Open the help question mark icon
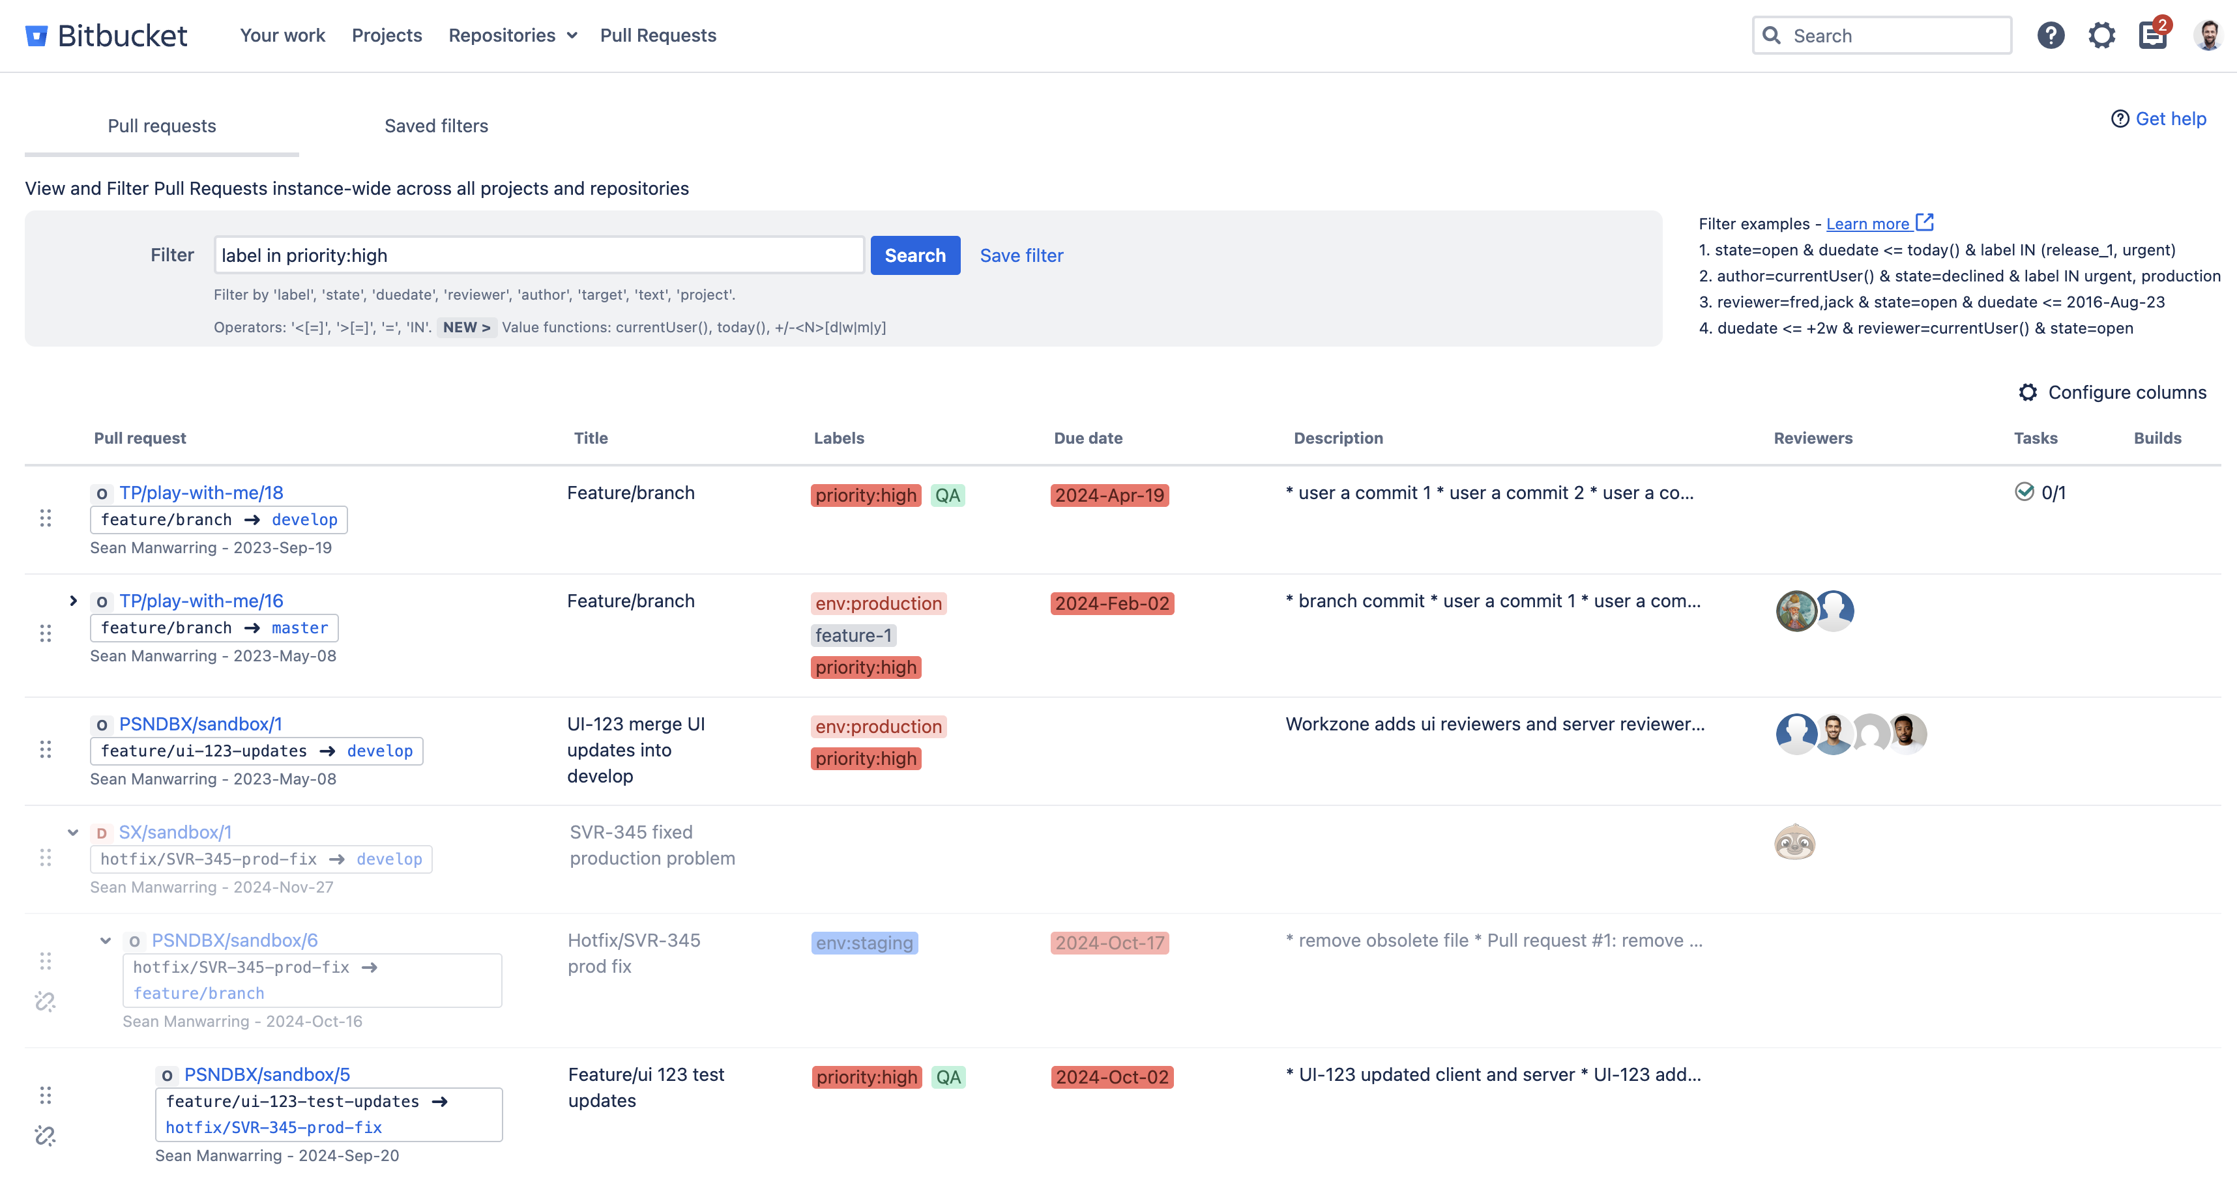2237x1178 pixels. tap(2051, 36)
